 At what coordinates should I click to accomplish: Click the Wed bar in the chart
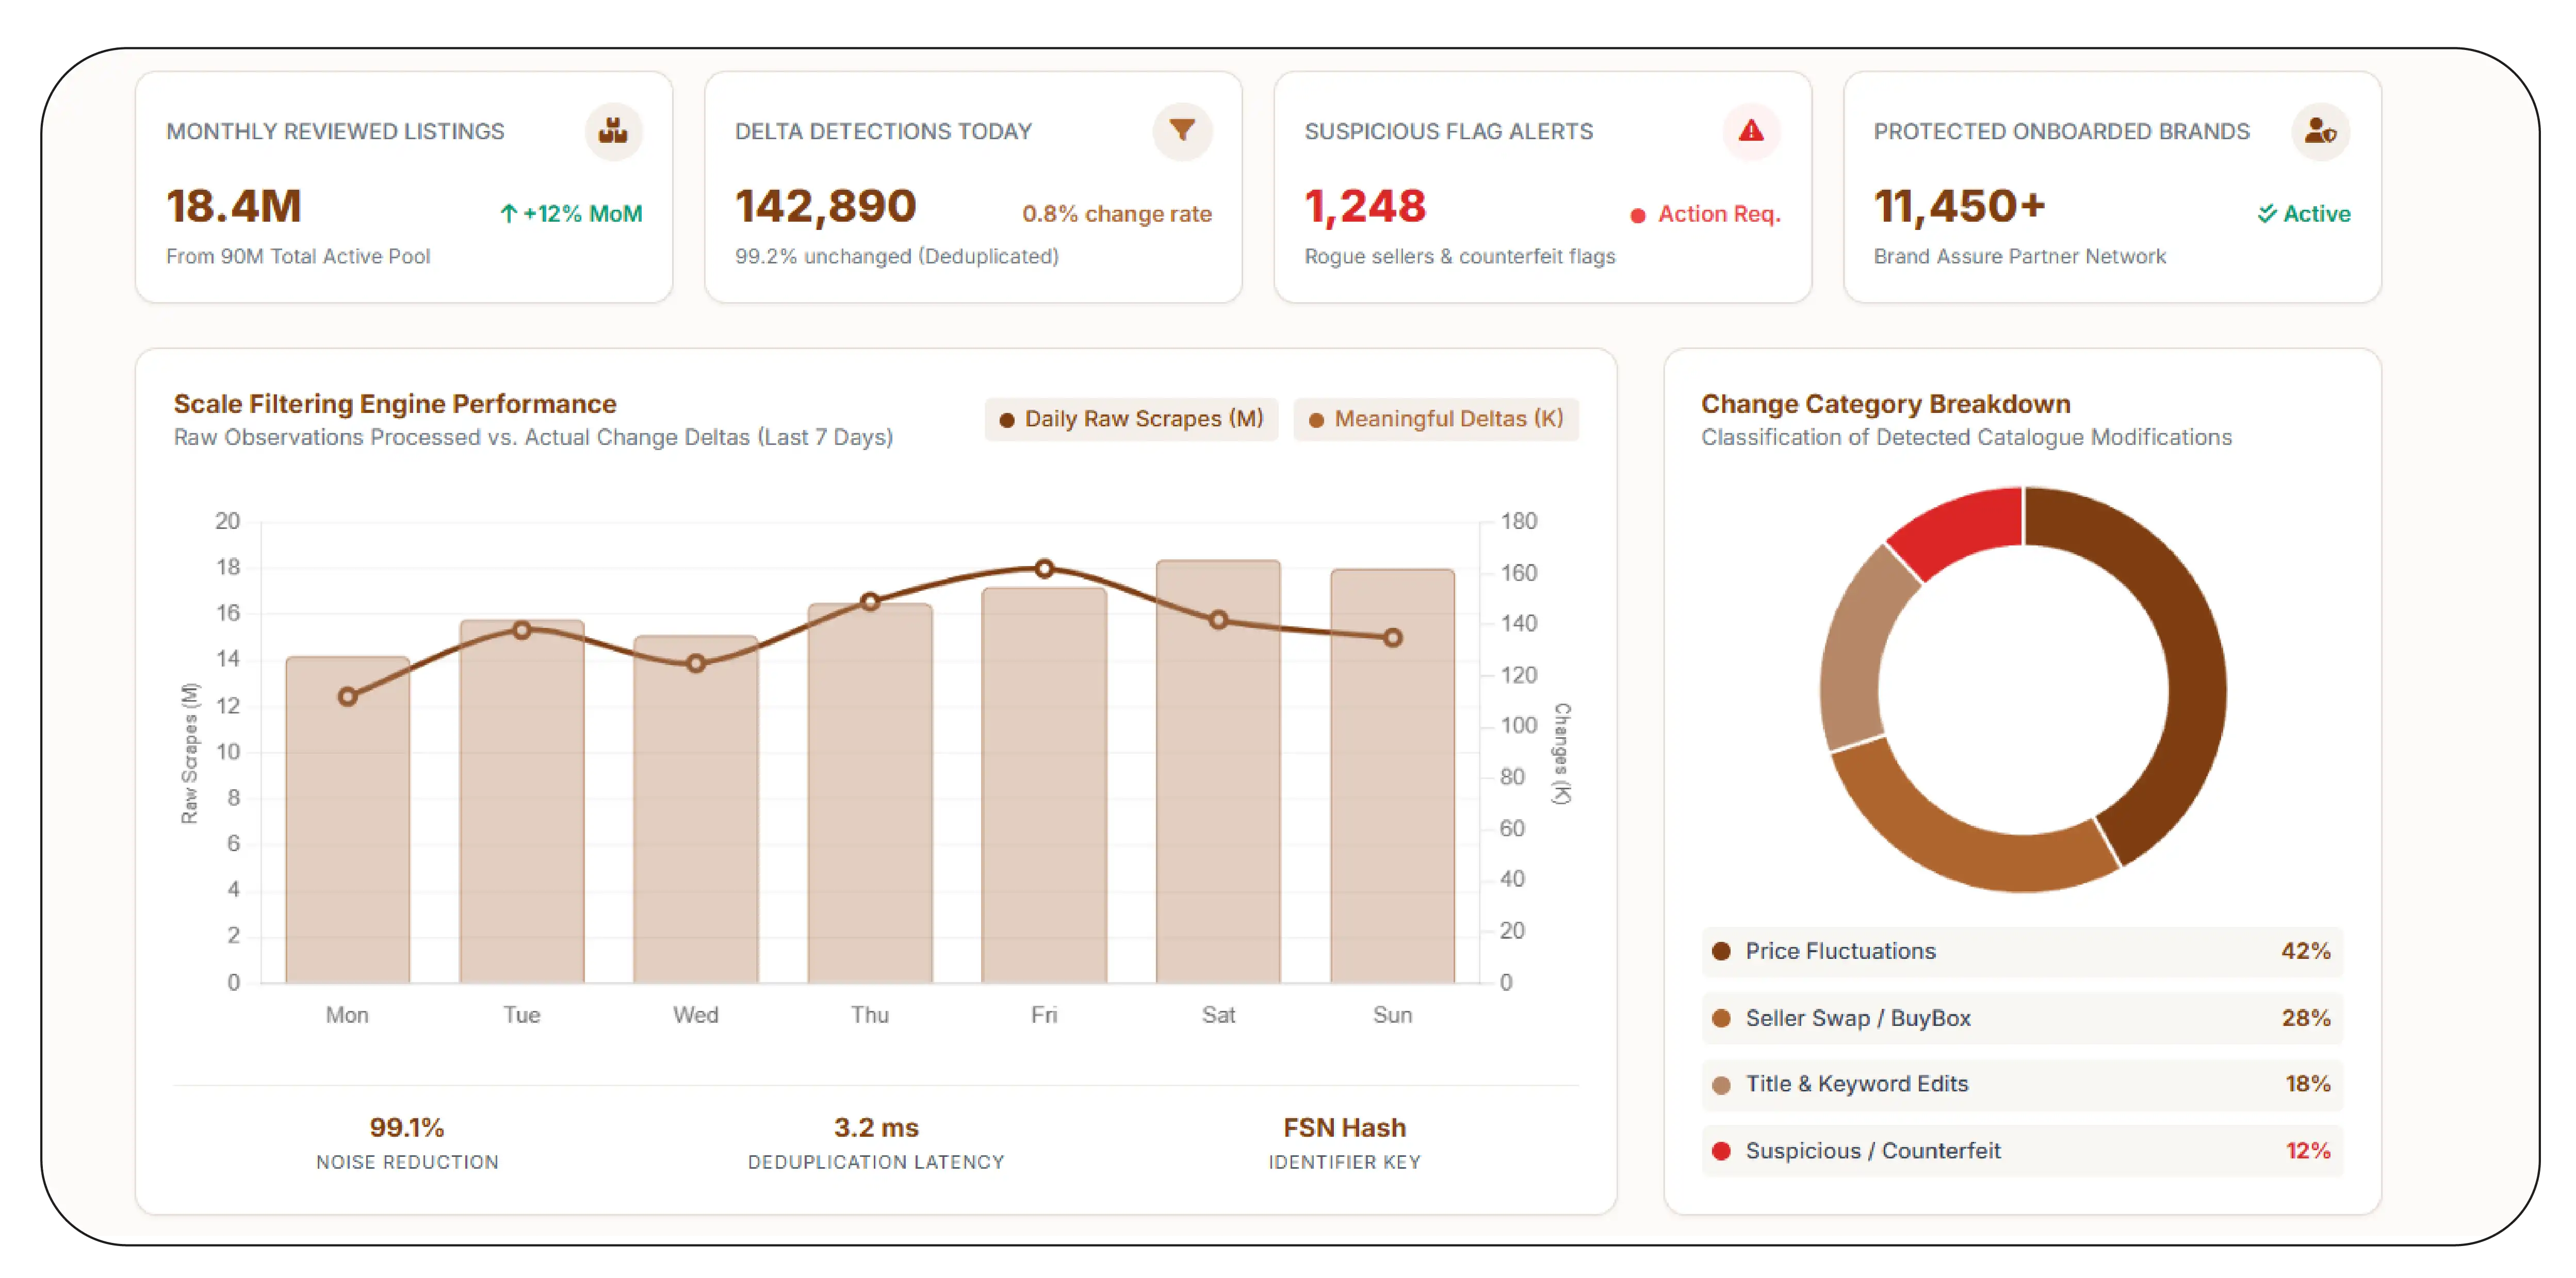point(695,809)
